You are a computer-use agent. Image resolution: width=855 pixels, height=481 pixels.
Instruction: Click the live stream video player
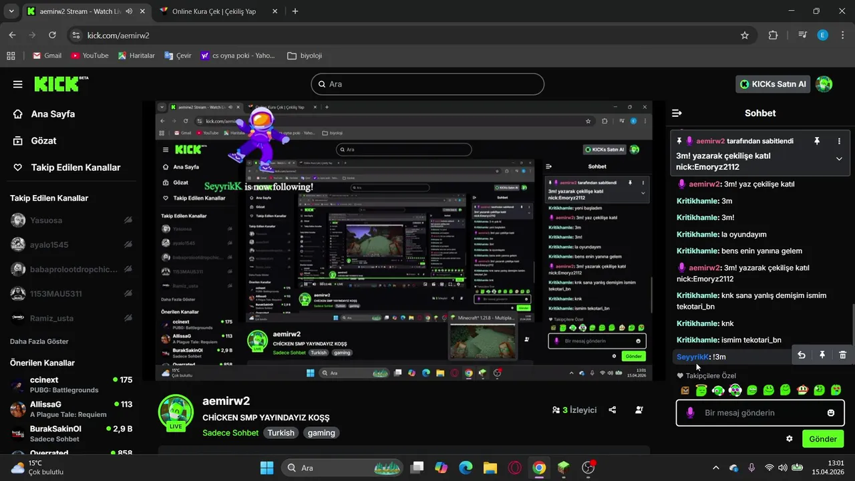(x=404, y=241)
